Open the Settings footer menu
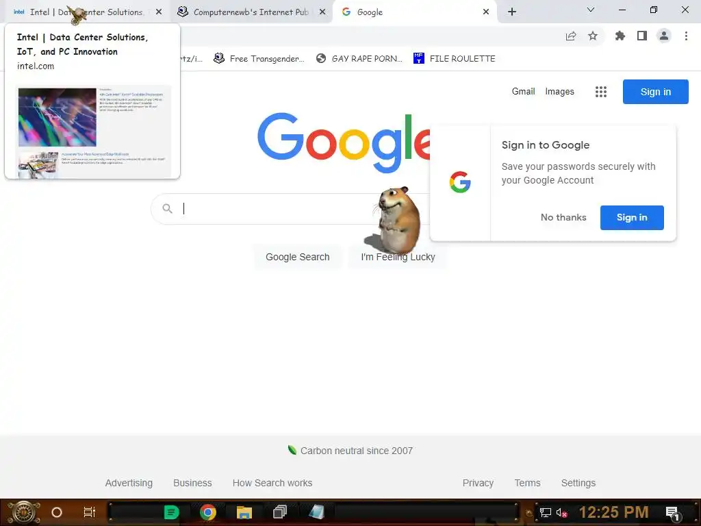This screenshot has height=526, width=701. 578,483
